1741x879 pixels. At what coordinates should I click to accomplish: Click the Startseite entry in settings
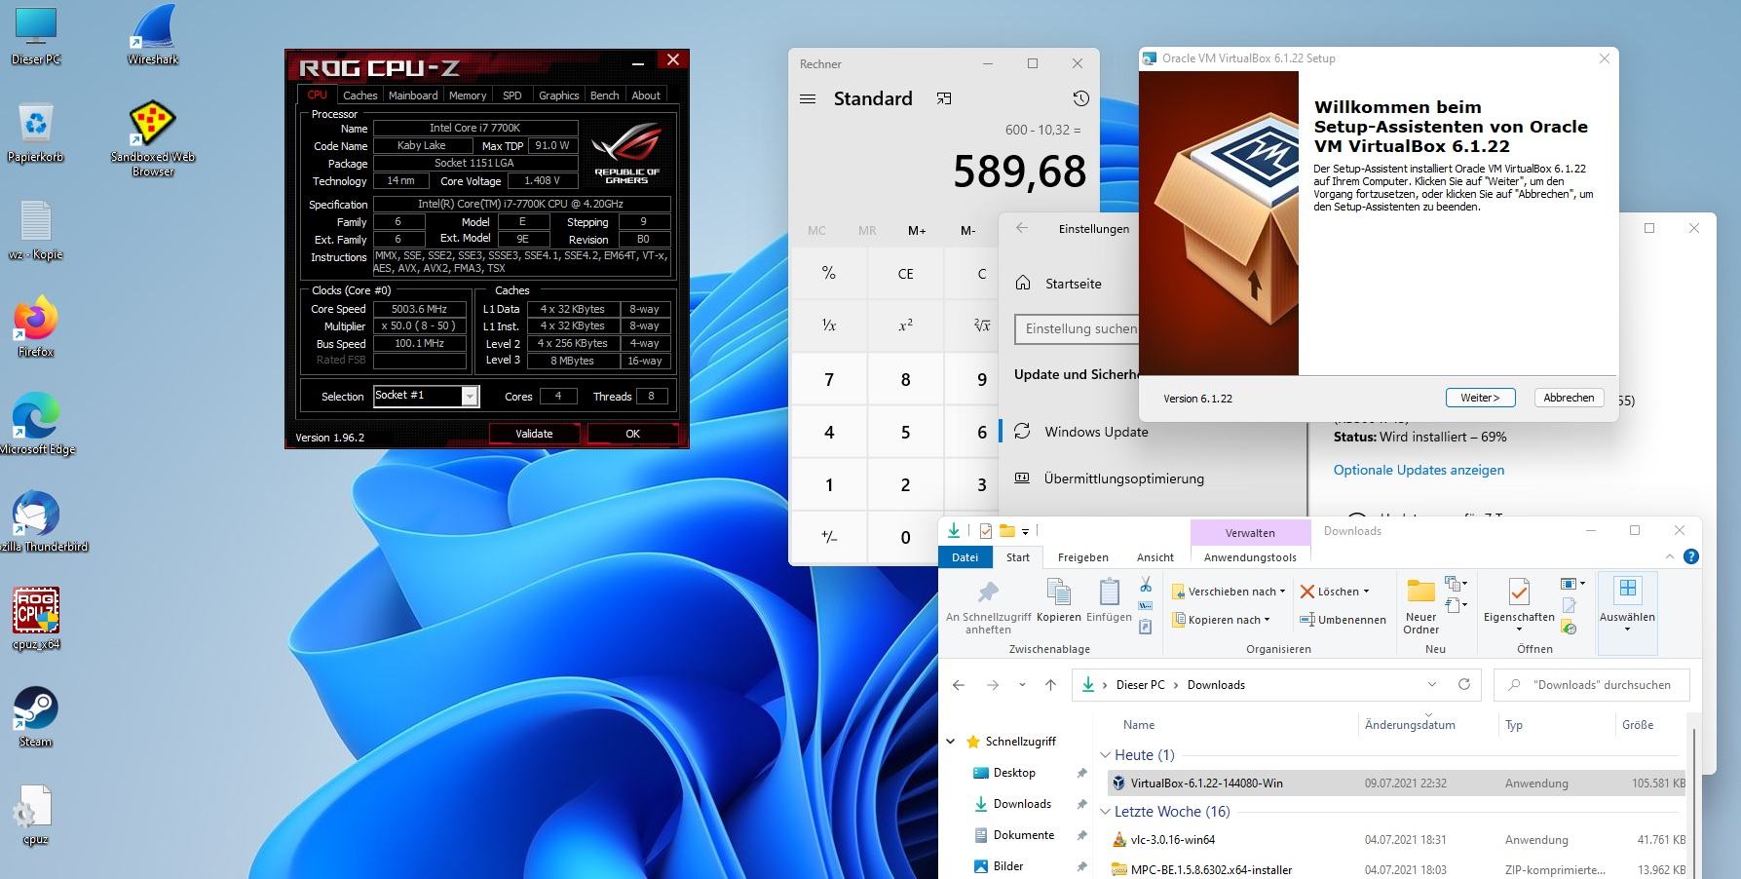click(1073, 284)
